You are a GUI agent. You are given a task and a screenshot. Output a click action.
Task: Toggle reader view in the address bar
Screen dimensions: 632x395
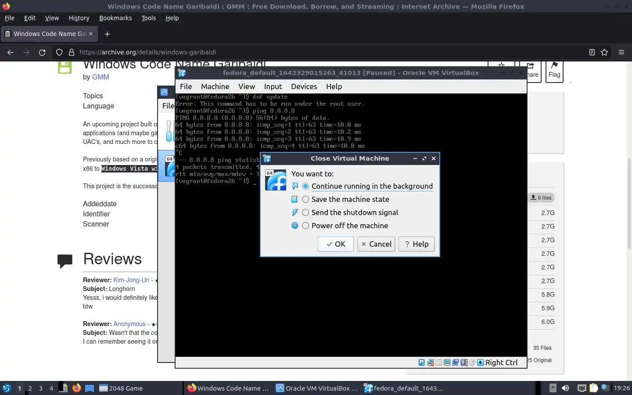pyautogui.click(x=592, y=52)
